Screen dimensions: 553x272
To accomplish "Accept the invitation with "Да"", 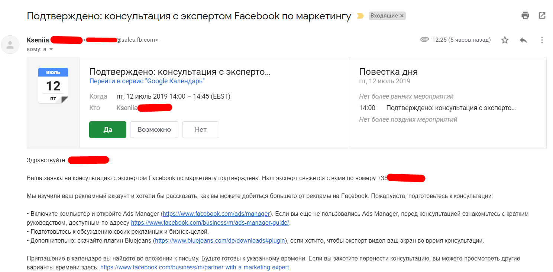I will (x=107, y=129).
